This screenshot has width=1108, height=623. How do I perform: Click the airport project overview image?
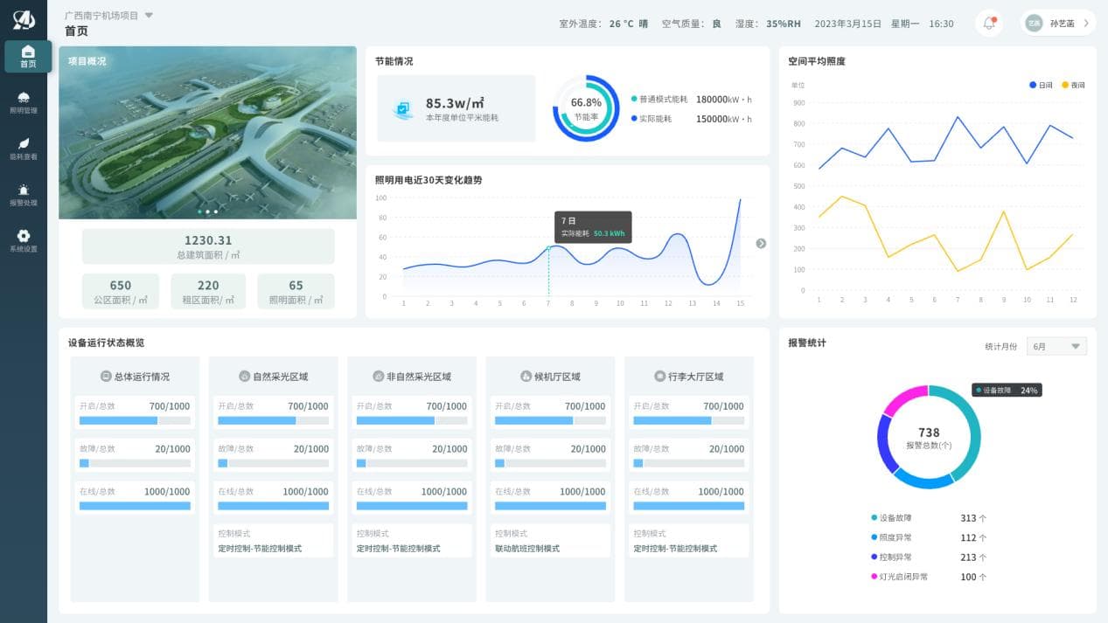(x=207, y=133)
